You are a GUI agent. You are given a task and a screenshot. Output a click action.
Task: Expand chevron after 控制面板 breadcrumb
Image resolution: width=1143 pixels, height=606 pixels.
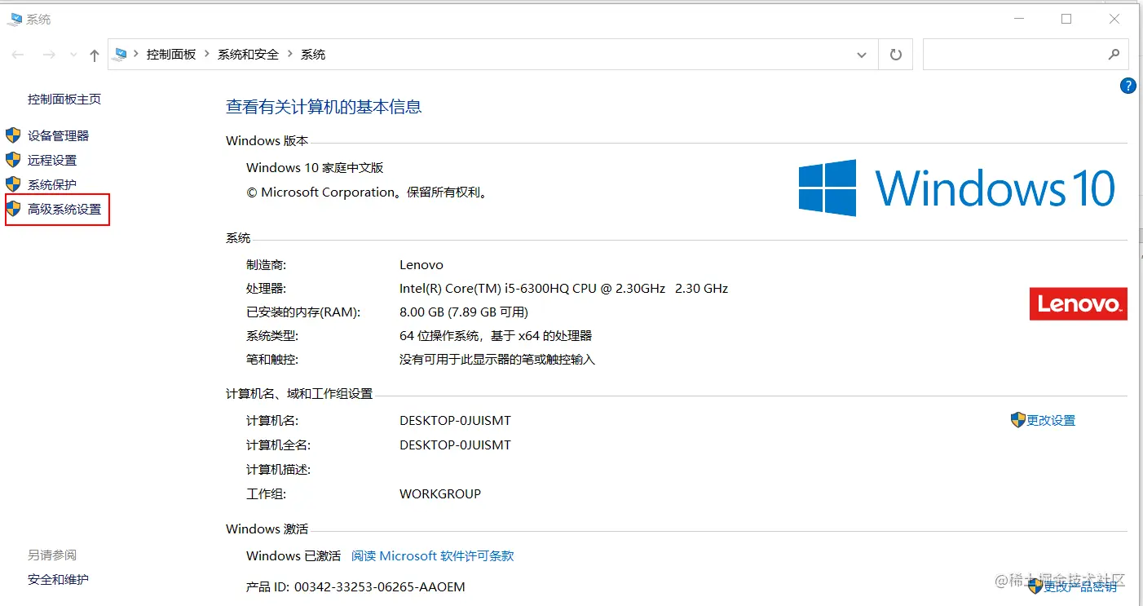pos(207,55)
